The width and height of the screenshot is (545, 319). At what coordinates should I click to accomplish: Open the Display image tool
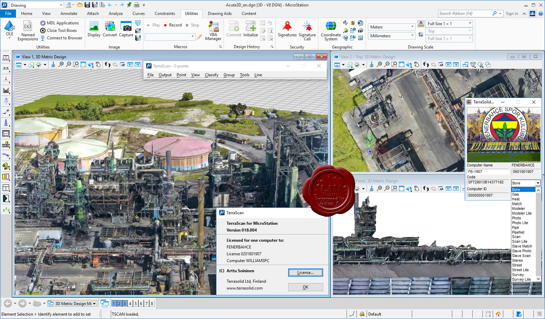(x=94, y=29)
